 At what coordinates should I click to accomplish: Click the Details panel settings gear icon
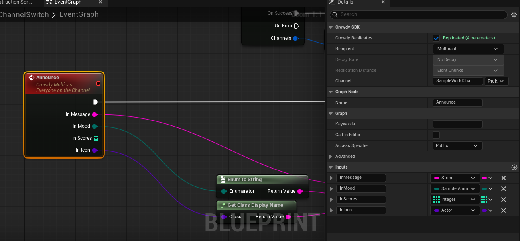[x=514, y=14]
